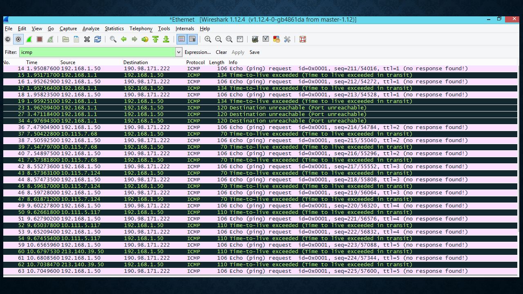Select packet 23 Destination unreachable row

tap(260, 108)
